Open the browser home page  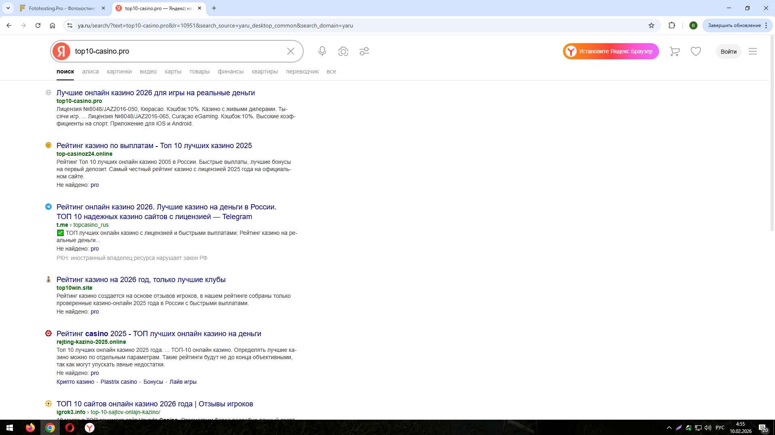click(x=53, y=25)
